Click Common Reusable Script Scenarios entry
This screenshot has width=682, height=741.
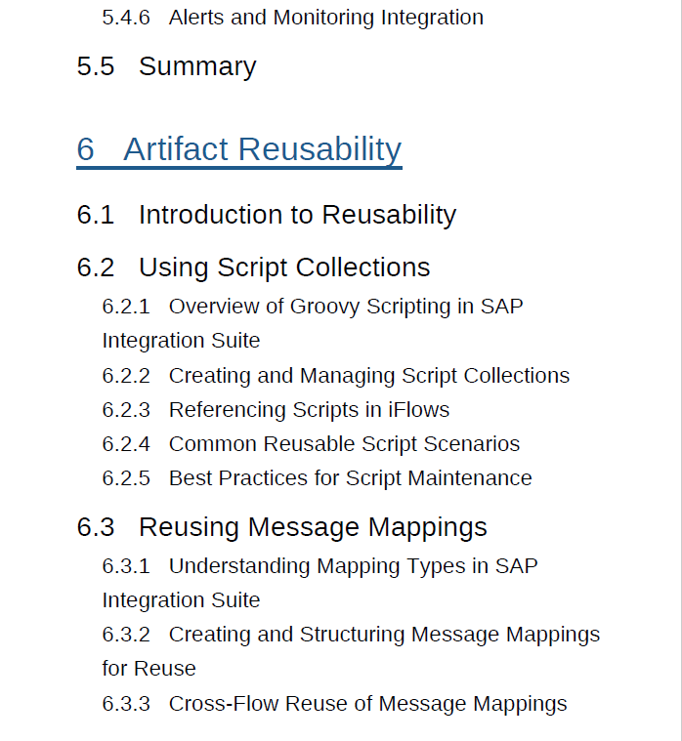[344, 444]
